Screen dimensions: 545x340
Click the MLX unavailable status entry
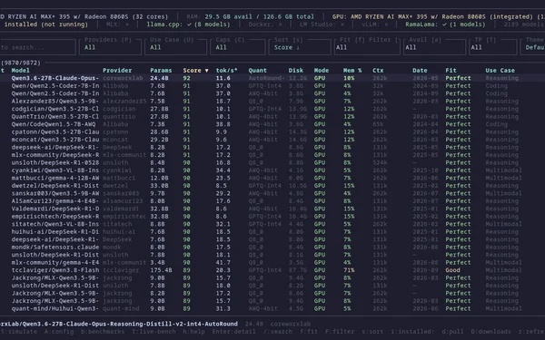(x=118, y=24)
